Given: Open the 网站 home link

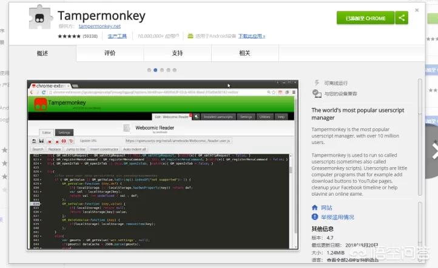Looking at the screenshot, I should pyautogui.click(x=326, y=208).
